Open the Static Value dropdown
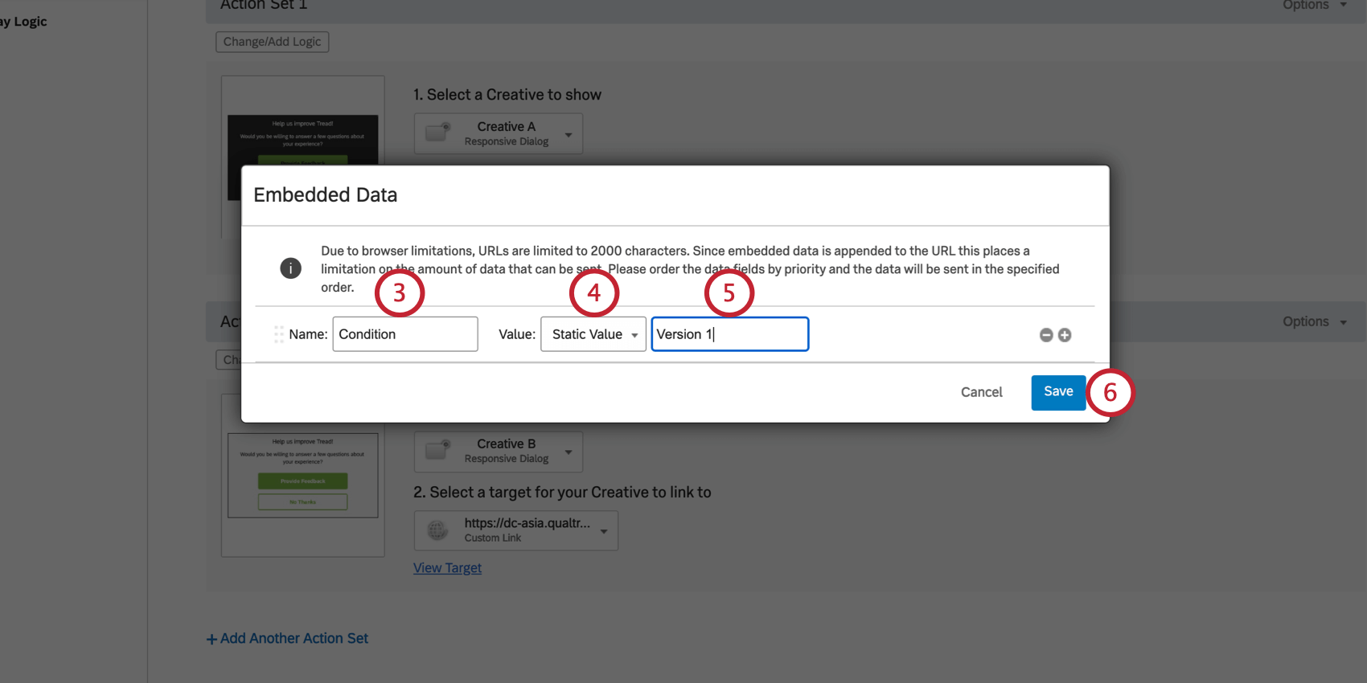 593,334
